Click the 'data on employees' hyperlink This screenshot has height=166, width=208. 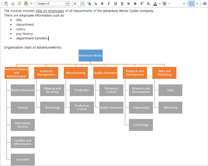pos(50,11)
